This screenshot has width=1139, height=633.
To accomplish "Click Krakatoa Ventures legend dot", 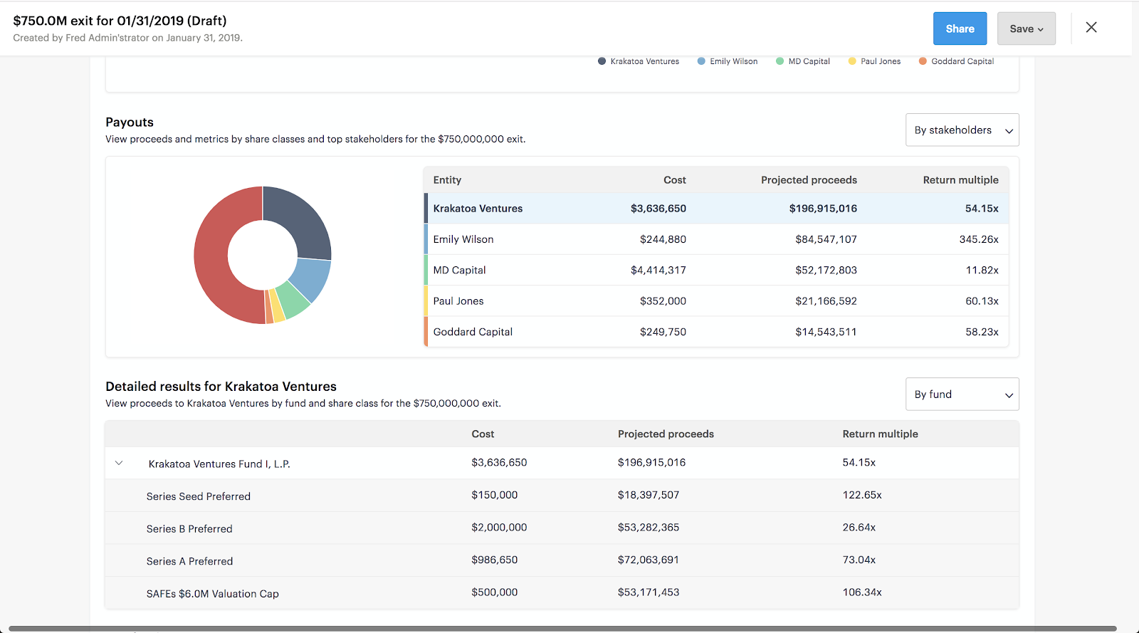I will click(x=602, y=61).
